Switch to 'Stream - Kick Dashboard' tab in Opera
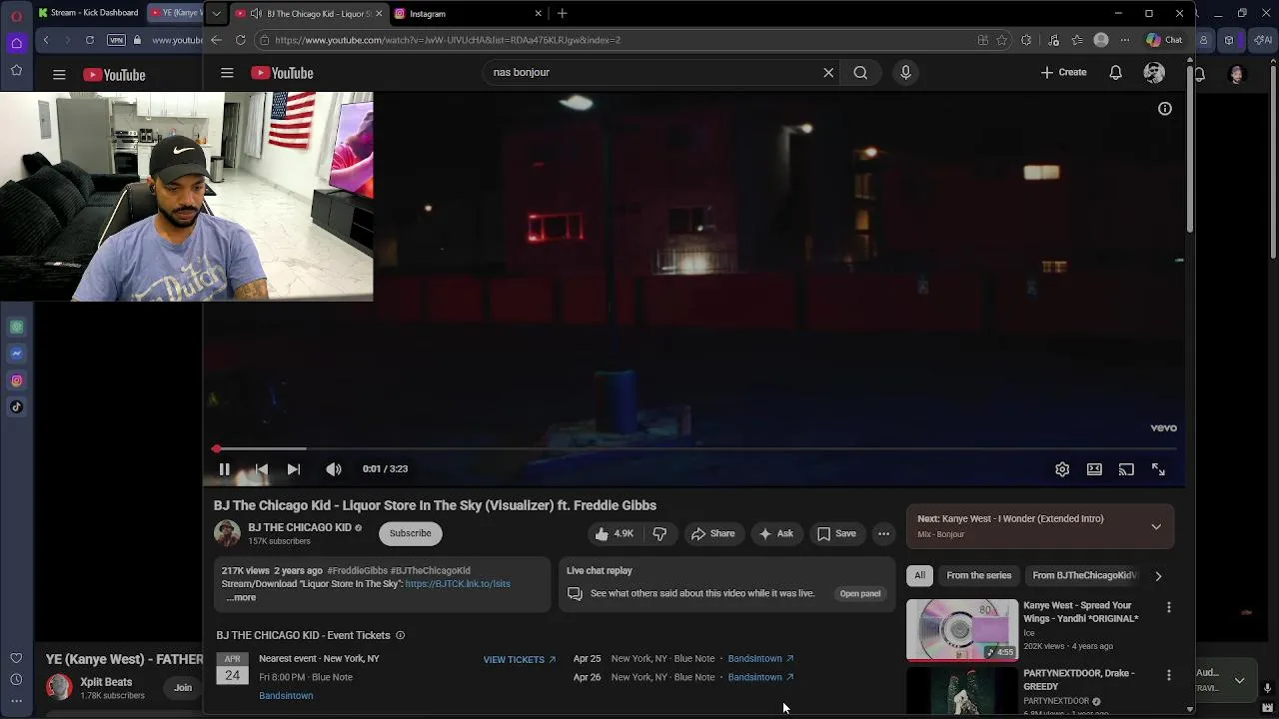This screenshot has width=1279, height=719. (x=88, y=13)
